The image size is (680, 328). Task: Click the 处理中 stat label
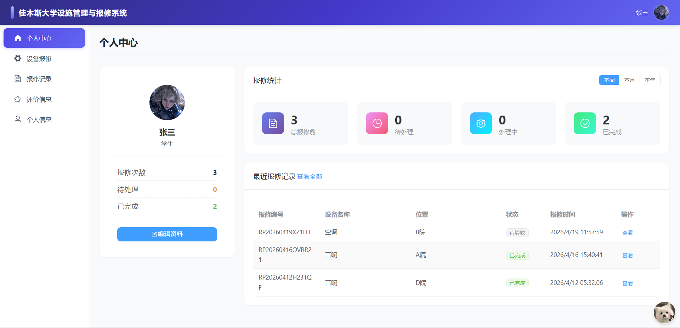pyautogui.click(x=508, y=132)
